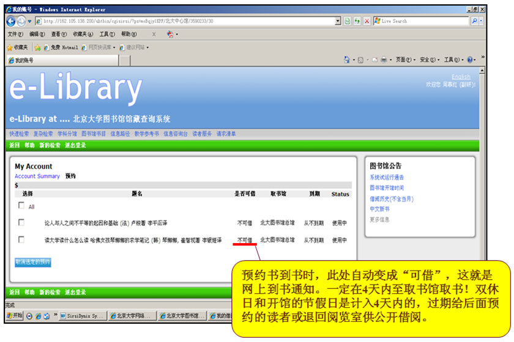Click 退出登录 in top green bar
514x342 pixels.
coord(75,145)
